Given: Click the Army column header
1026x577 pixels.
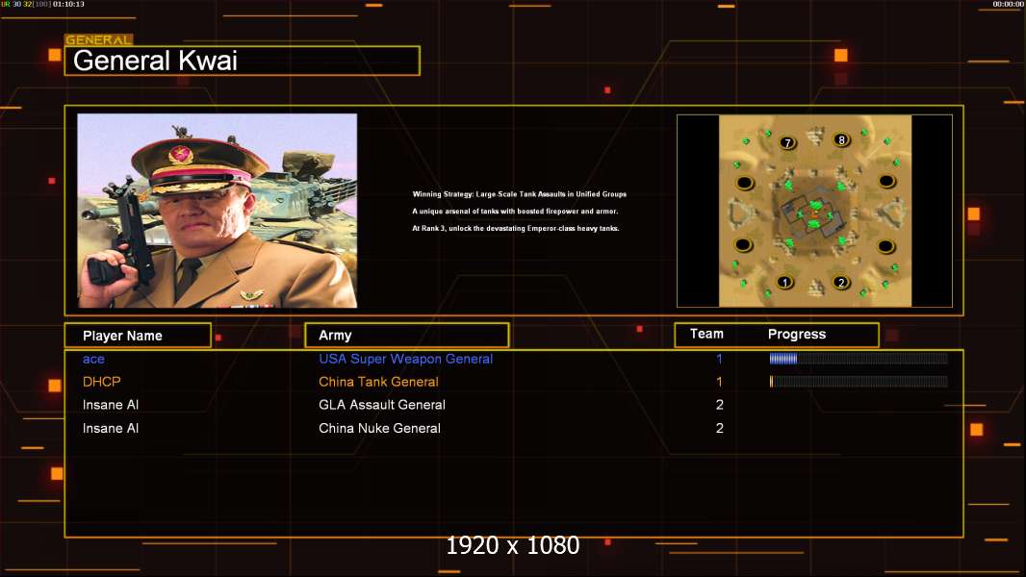Looking at the screenshot, I should [x=407, y=336].
